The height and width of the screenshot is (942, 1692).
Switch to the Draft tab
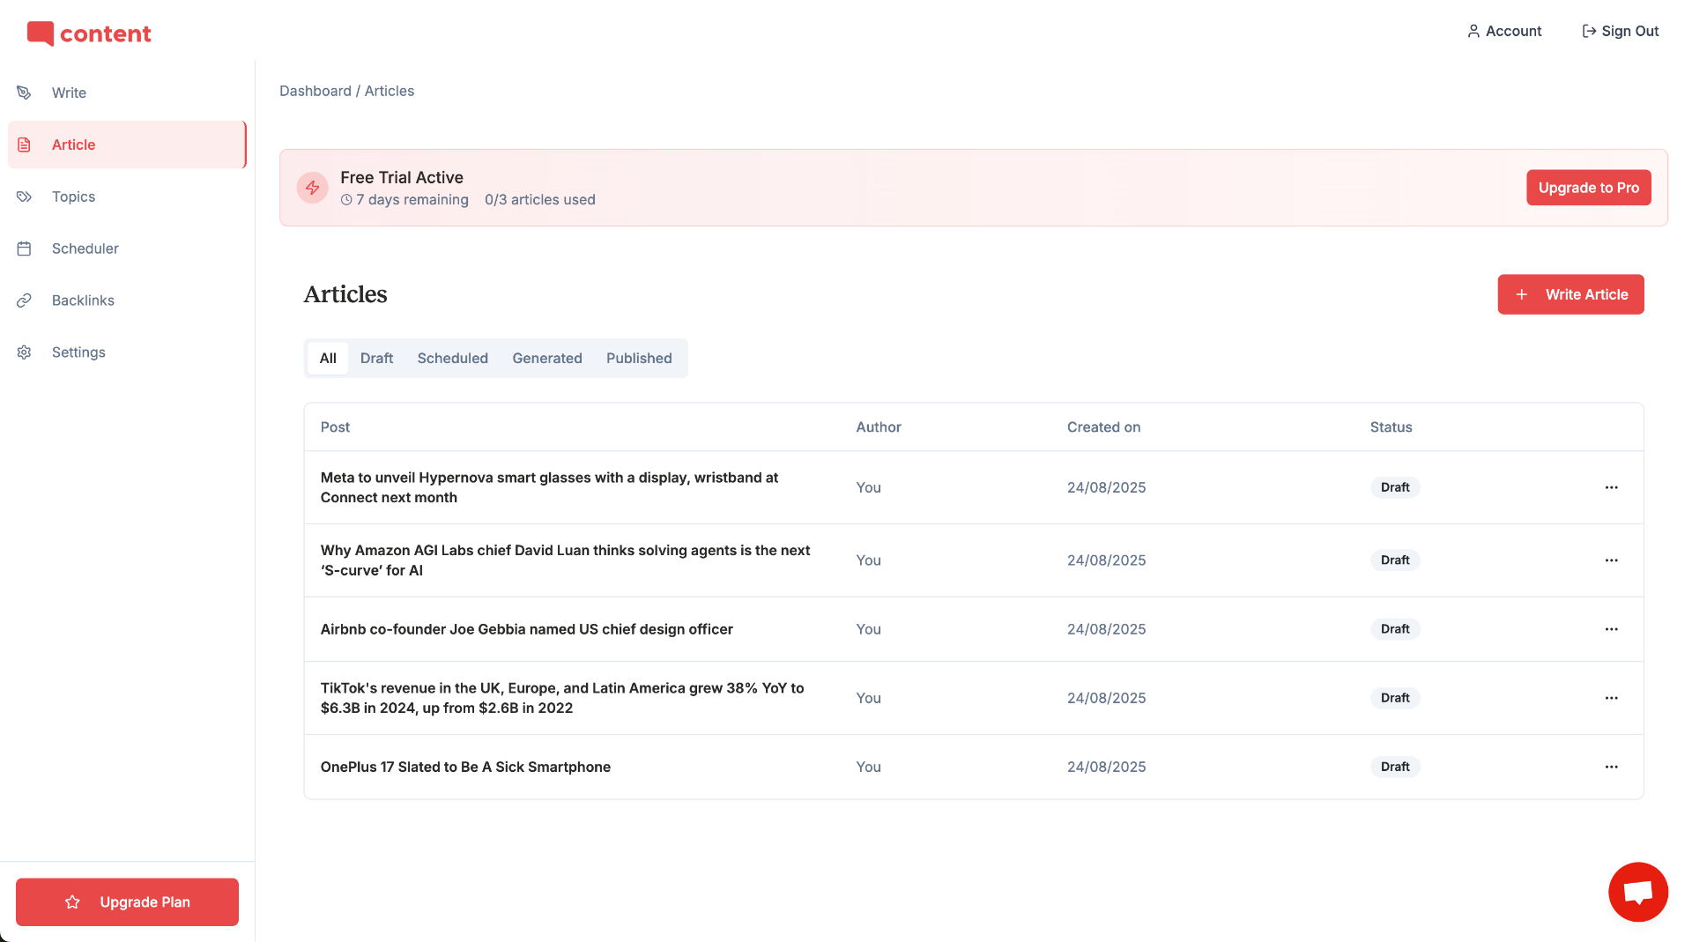376,358
